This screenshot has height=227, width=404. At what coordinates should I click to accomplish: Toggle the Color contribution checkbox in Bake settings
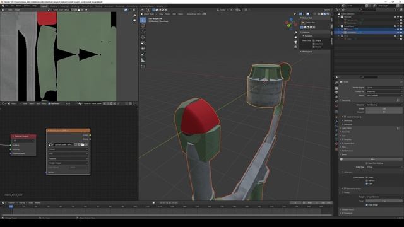[x=367, y=183]
